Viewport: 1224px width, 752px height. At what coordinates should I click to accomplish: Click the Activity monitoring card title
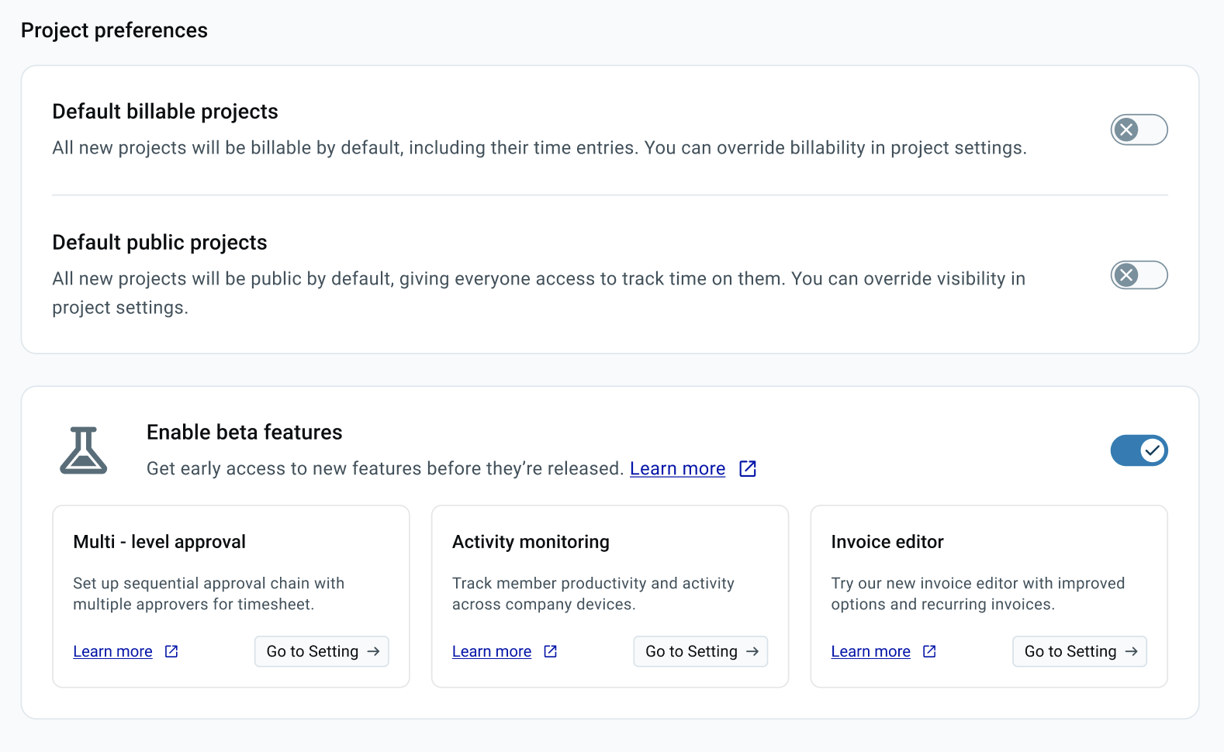click(x=531, y=542)
